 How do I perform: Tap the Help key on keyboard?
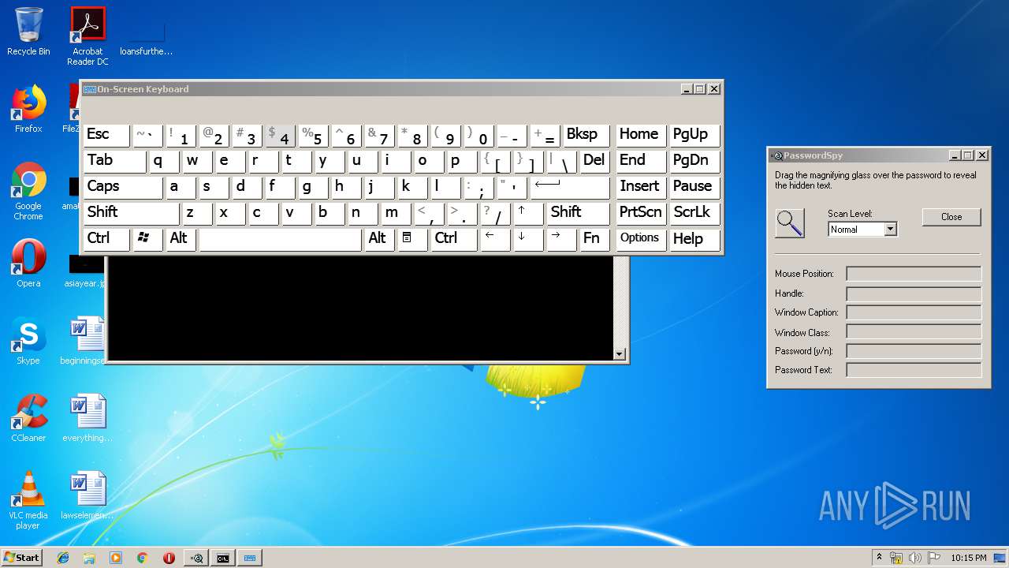694,239
